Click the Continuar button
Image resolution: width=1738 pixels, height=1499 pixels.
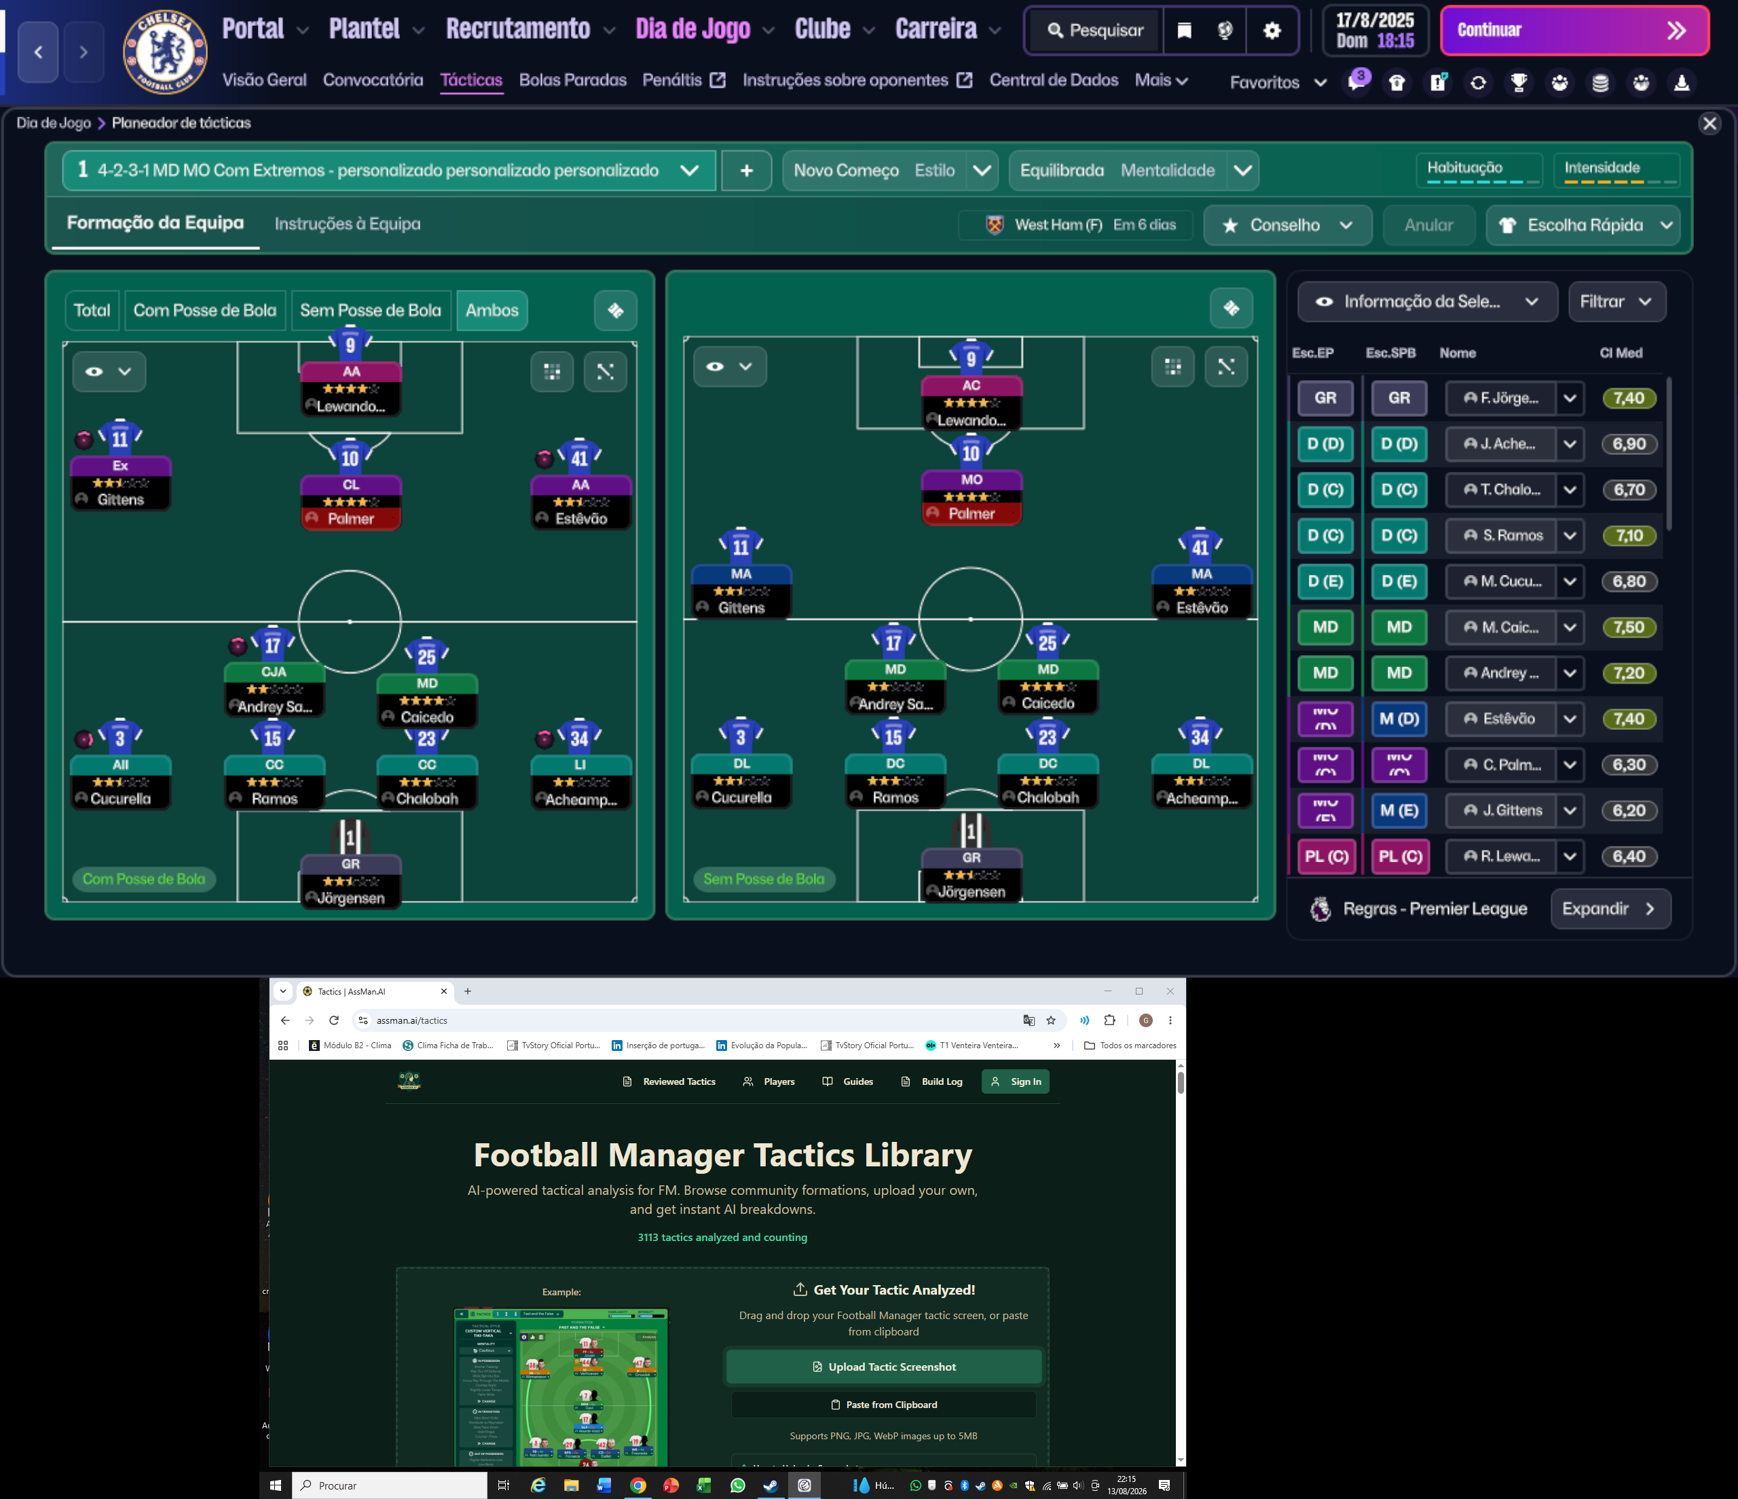click(1574, 31)
